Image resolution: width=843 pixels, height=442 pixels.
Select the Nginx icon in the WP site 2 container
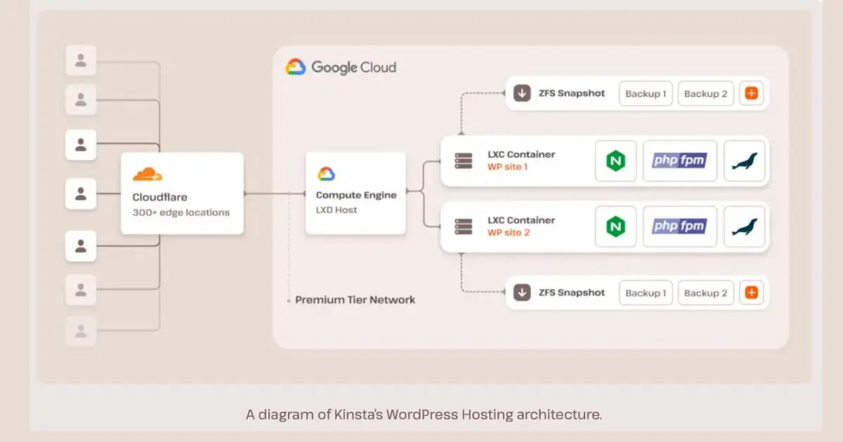[616, 227]
